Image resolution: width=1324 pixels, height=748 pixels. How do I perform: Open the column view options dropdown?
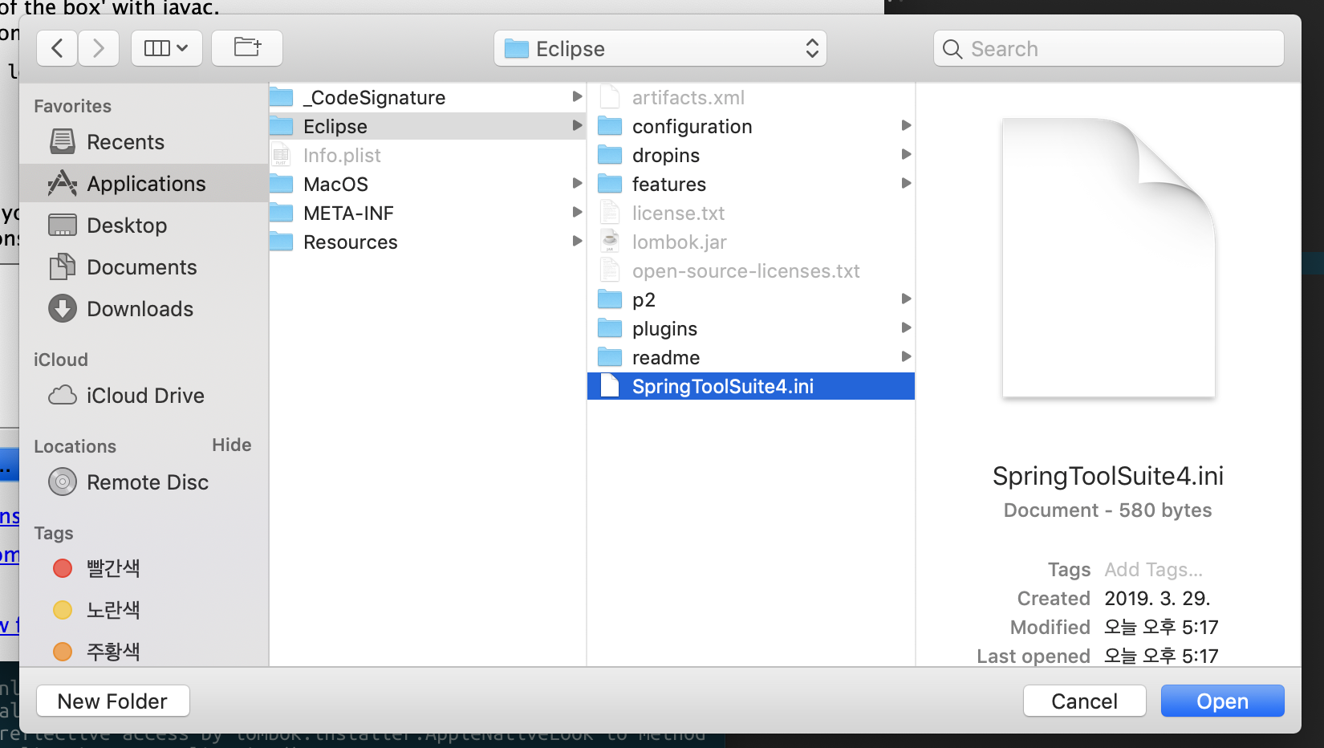coord(166,48)
